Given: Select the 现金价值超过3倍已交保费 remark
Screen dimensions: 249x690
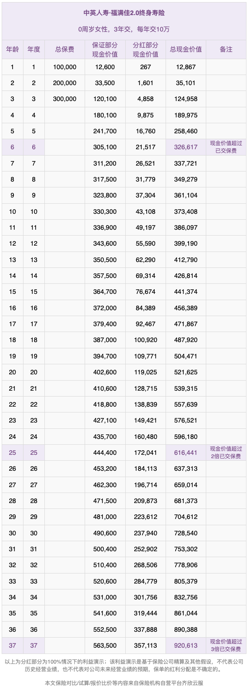Looking at the screenshot, I should [x=226, y=646].
